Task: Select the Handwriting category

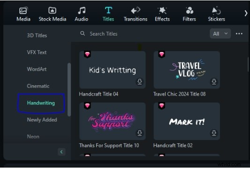Action: pos(41,103)
